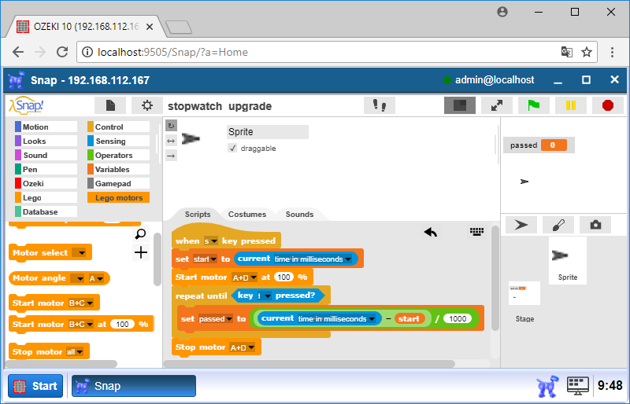Open the monitor tray icon
This screenshot has width=630, height=404.
click(578, 386)
